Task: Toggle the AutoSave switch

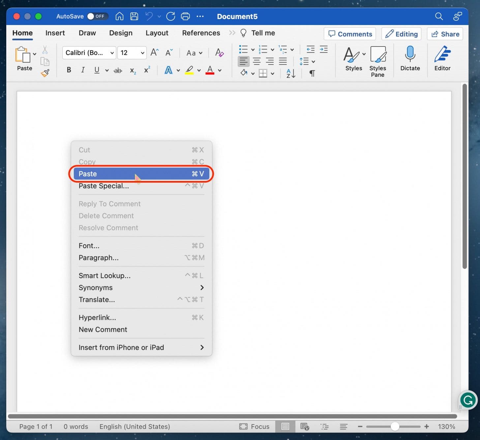Action: click(97, 16)
